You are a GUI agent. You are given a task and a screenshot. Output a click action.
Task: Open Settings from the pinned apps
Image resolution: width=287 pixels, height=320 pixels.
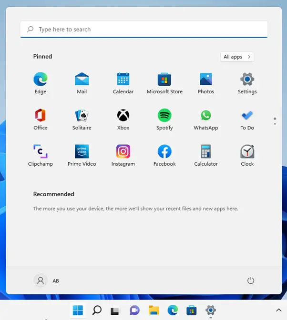point(247,83)
